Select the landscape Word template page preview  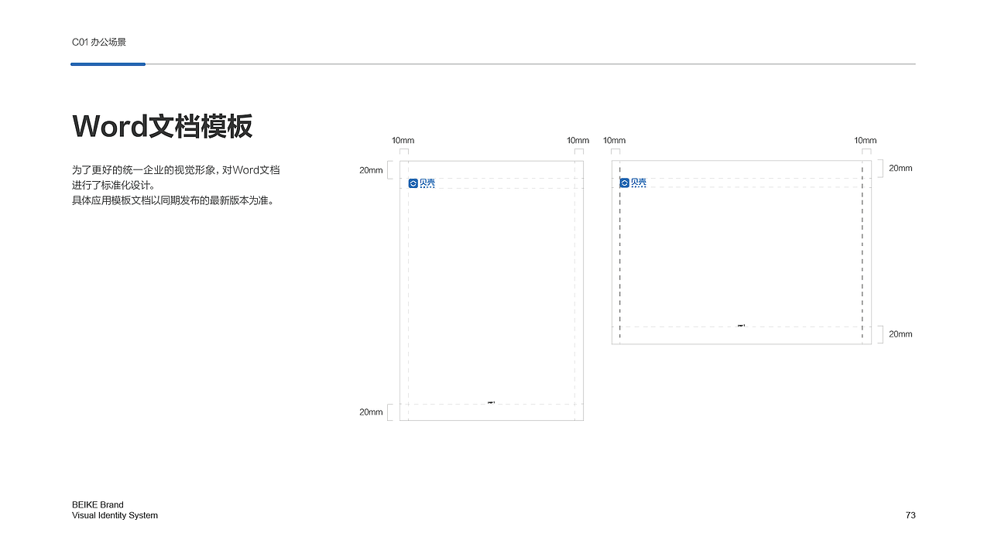(x=742, y=252)
